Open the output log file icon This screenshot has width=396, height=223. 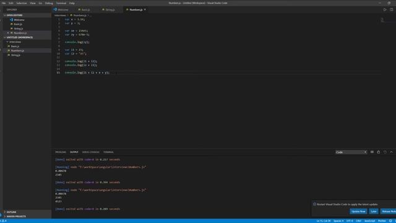click(385, 152)
